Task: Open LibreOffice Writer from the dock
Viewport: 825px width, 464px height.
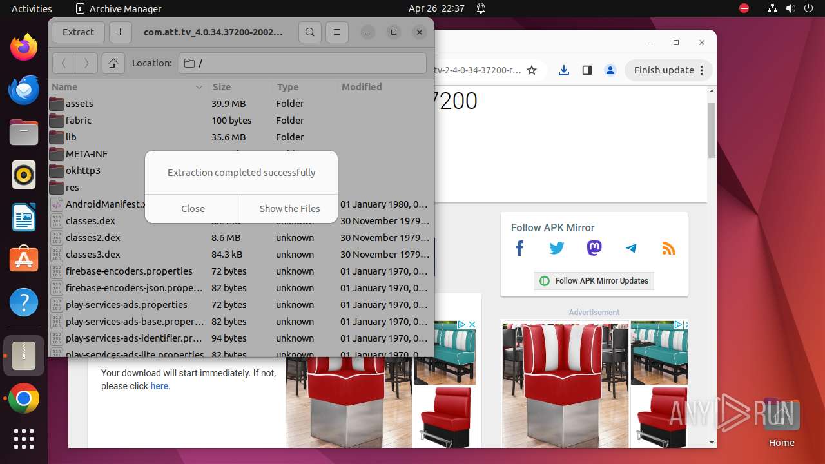Action: click(24, 217)
